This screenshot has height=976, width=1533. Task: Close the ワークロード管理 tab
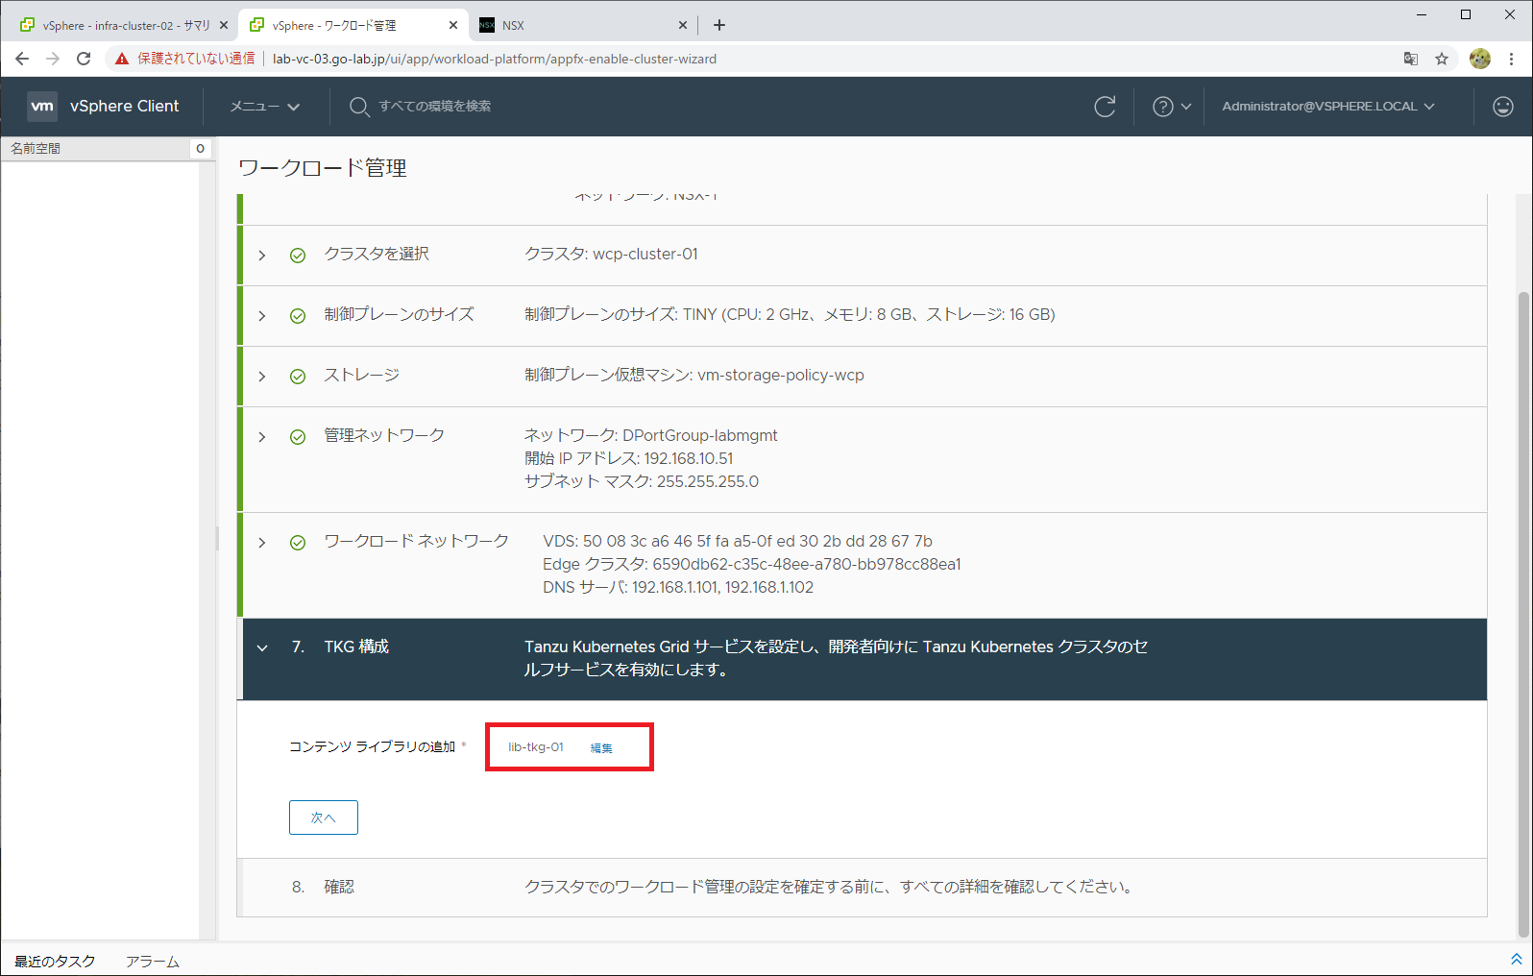[453, 25]
